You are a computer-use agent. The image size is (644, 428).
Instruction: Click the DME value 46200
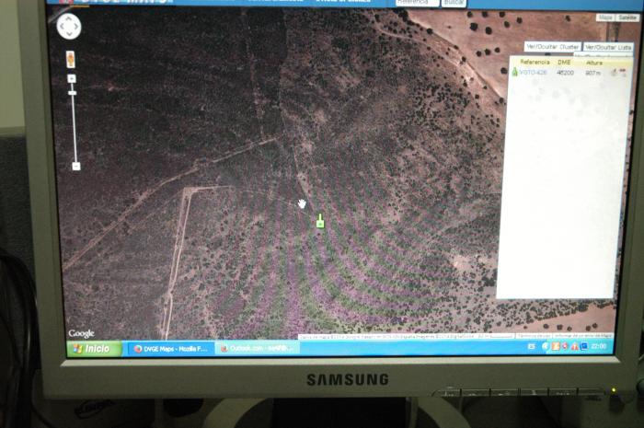pyautogui.click(x=565, y=73)
